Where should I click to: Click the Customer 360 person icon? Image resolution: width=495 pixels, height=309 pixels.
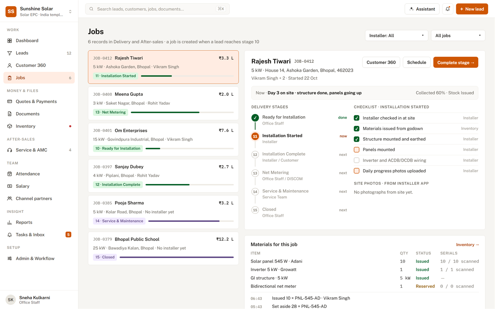pos(10,65)
